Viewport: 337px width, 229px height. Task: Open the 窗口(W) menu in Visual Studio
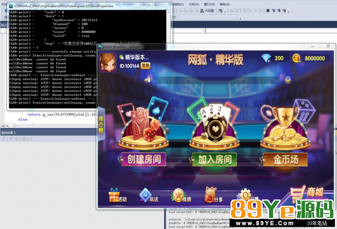209,4
